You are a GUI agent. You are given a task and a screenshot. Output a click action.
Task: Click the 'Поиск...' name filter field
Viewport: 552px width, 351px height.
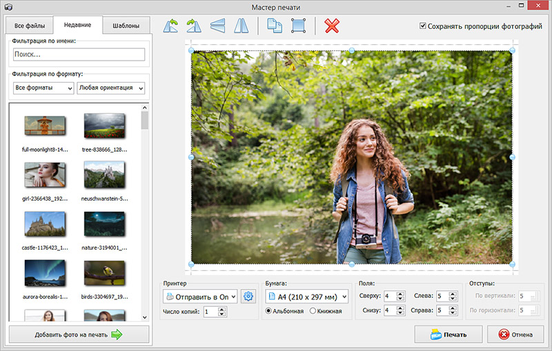78,54
